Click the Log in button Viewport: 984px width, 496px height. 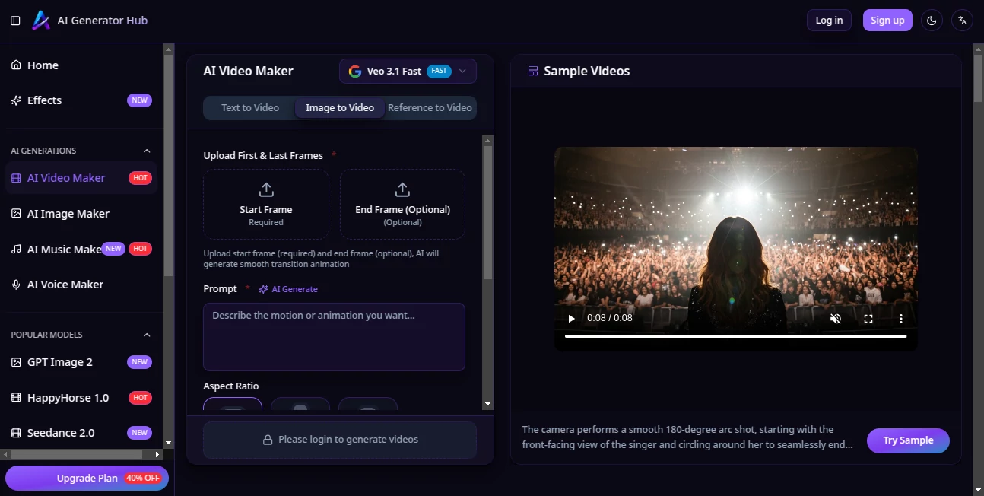pos(829,21)
